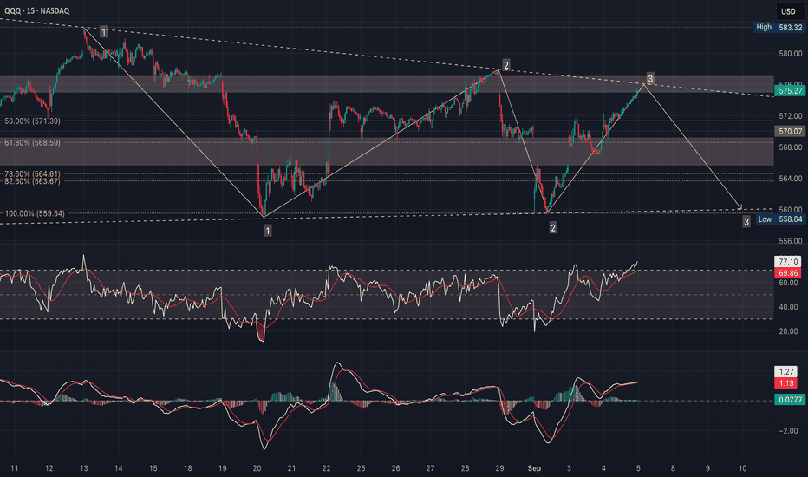
Task: Click the 572.00 tick on the price axis
Action: point(790,116)
